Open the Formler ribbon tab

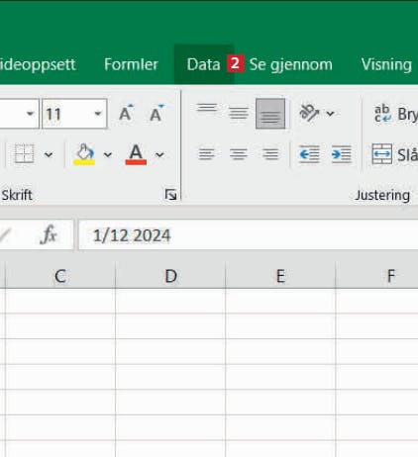(131, 64)
